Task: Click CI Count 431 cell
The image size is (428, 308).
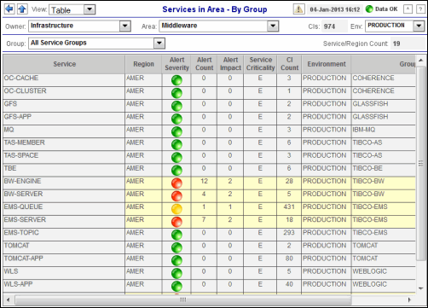Action: 289,209
